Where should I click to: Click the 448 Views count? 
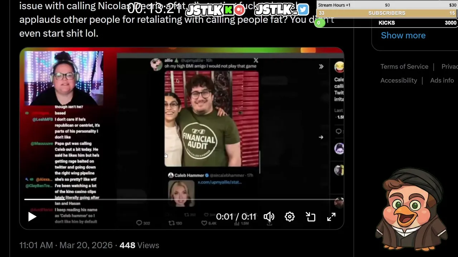point(139,245)
